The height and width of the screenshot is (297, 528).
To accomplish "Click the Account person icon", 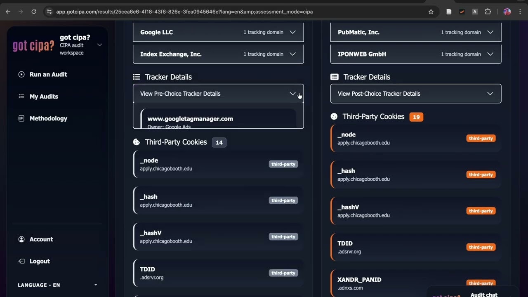I will pyautogui.click(x=21, y=239).
